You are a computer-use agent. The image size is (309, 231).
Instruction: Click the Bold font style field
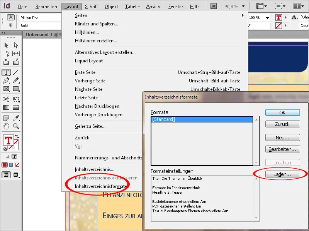[41, 25]
